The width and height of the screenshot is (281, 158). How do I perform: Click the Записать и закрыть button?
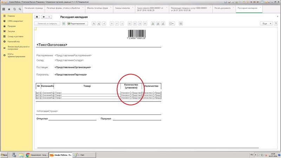pyautogui.click(x=47, y=24)
